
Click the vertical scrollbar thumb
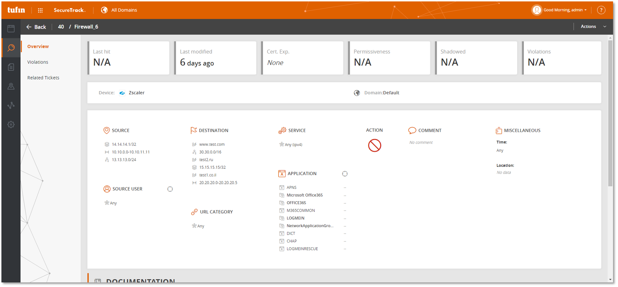click(x=610, y=113)
